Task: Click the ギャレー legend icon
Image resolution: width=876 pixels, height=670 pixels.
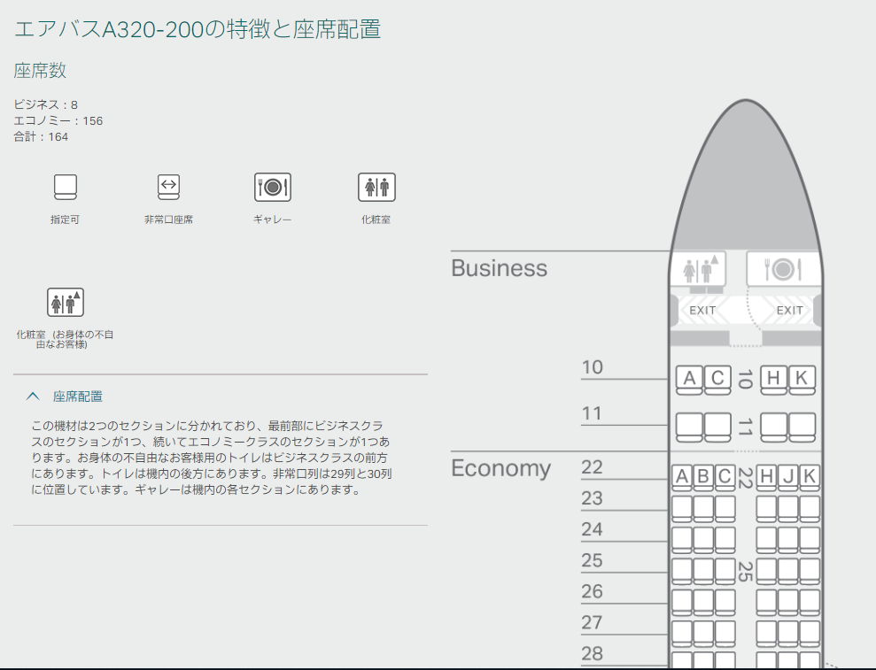Action: [273, 187]
